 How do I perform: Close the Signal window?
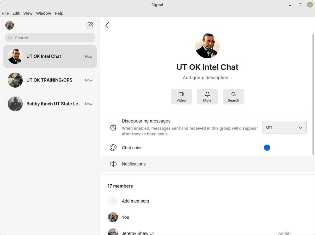pyautogui.click(x=310, y=5)
